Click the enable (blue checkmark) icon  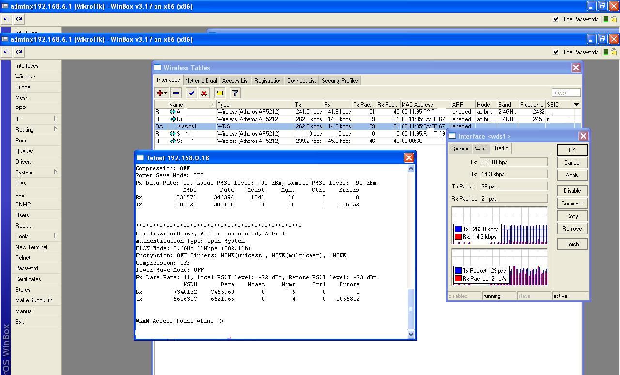(x=192, y=93)
